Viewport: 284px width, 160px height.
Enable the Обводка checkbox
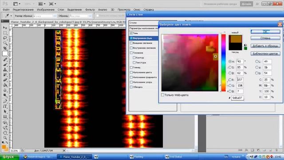coord(131,87)
